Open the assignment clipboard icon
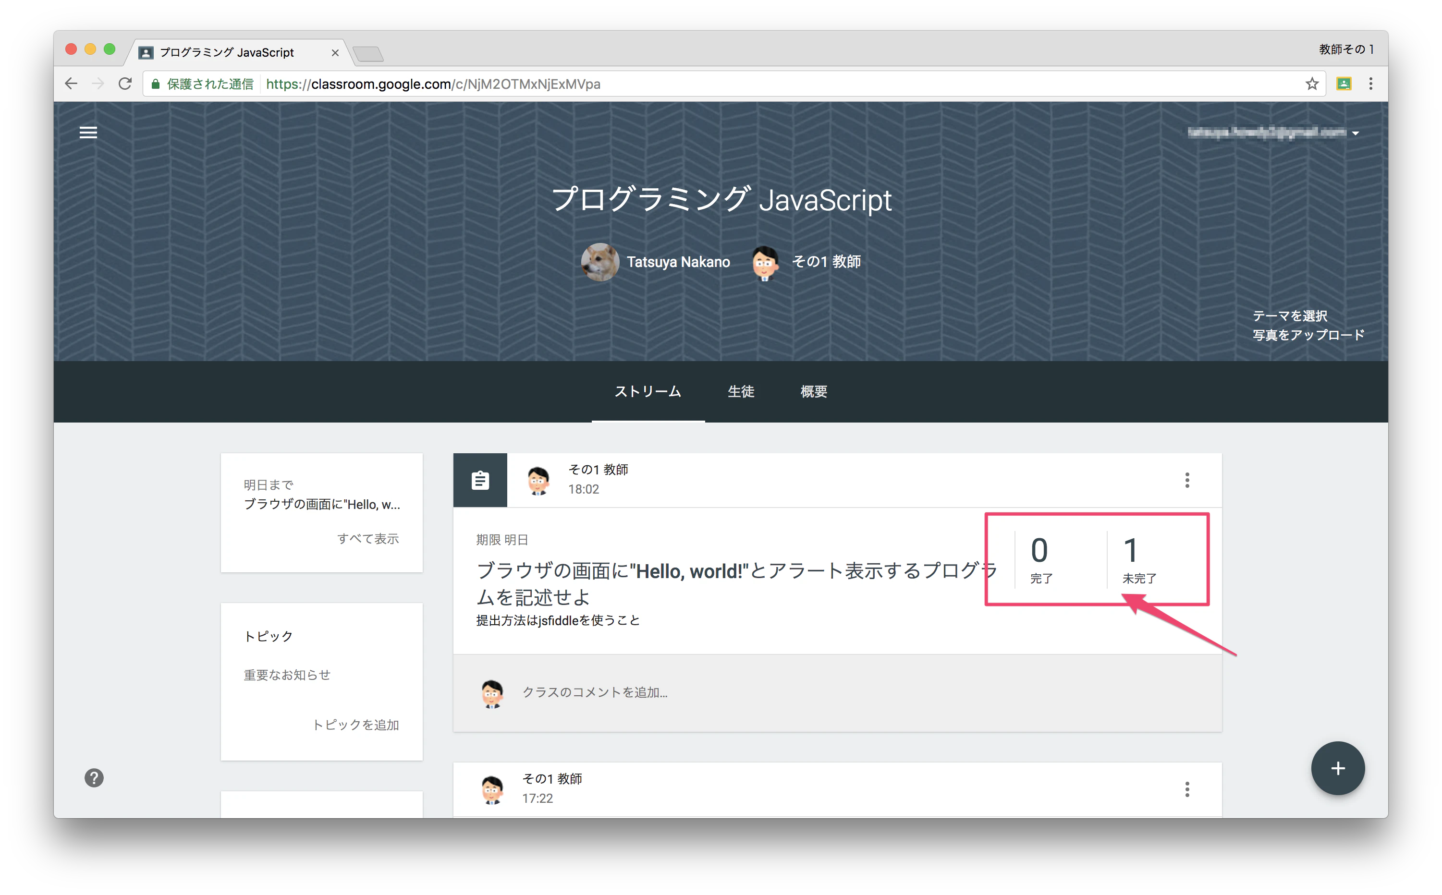This screenshot has width=1442, height=895. (480, 480)
